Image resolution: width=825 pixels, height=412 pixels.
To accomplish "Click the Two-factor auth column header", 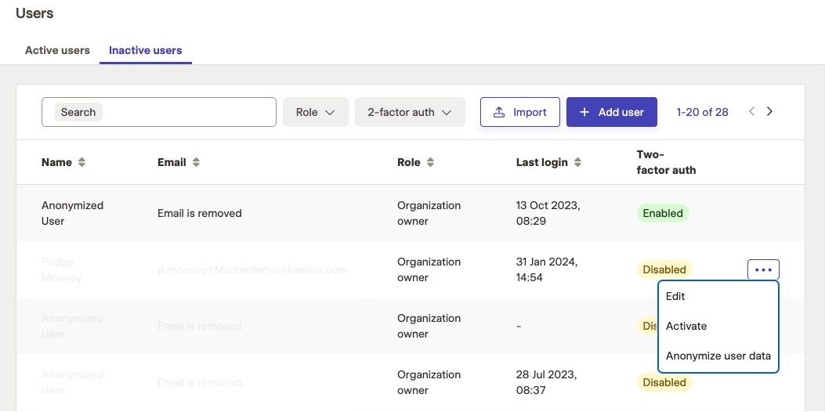I will coord(666,163).
